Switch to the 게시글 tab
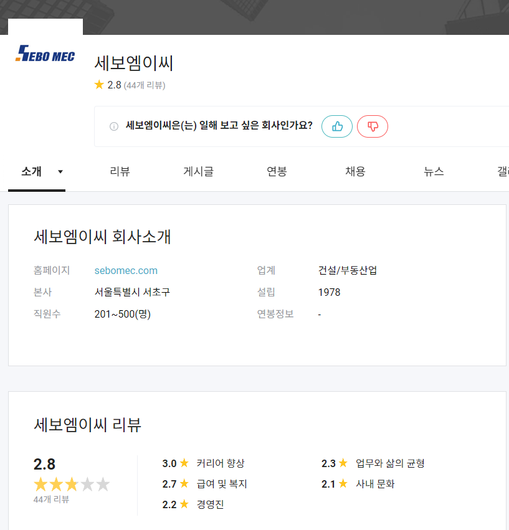The height and width of the screenshot is (530, 509). point(198,171)
